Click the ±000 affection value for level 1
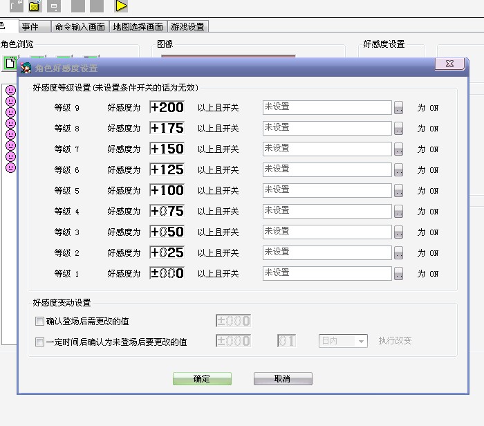Viewport: 484px width, 426px height. [x=167, y=273]
